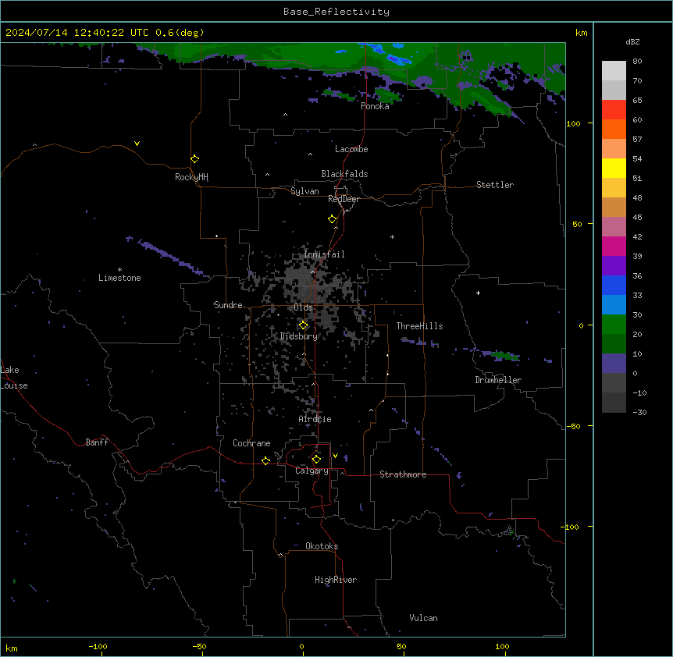Image resolution: width=673 pixels, height=657 pixels.
Task: Click the yellow diamond marker below Cochrane
Action: [265, 460]
